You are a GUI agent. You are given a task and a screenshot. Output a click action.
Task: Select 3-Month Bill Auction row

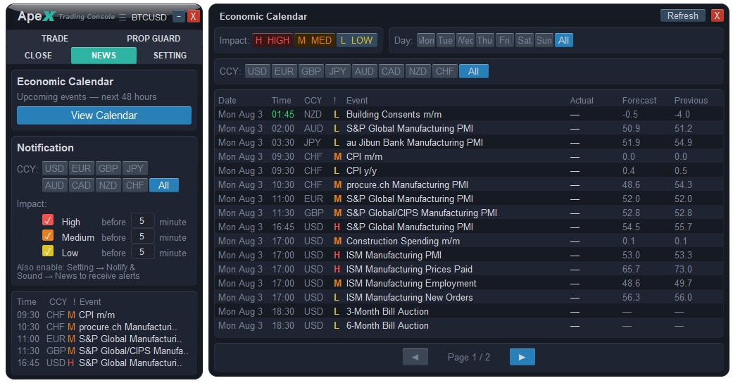point(469,311)
